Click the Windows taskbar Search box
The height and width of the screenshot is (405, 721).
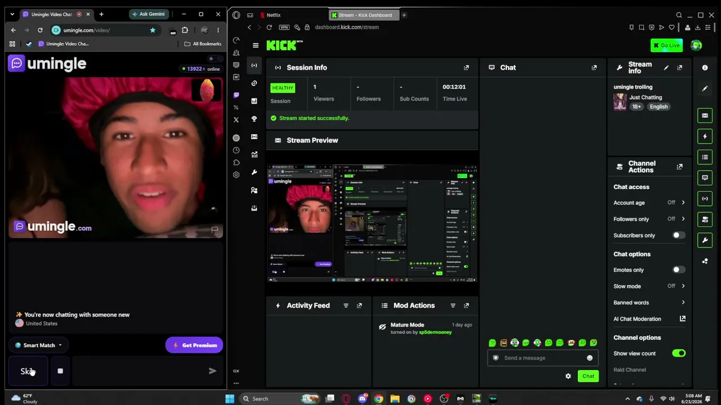pyautogui.click(x=279, y=399)
